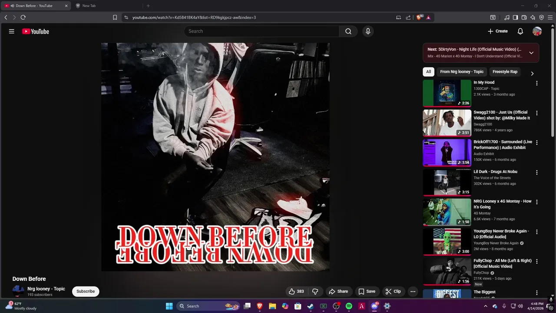The image size is (556, 313).
Task: Open YoungBoy Never Broke Again LO title
Action: coord(501,234)
